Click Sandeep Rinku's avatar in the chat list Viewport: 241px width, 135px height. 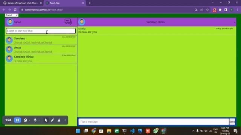9,58
